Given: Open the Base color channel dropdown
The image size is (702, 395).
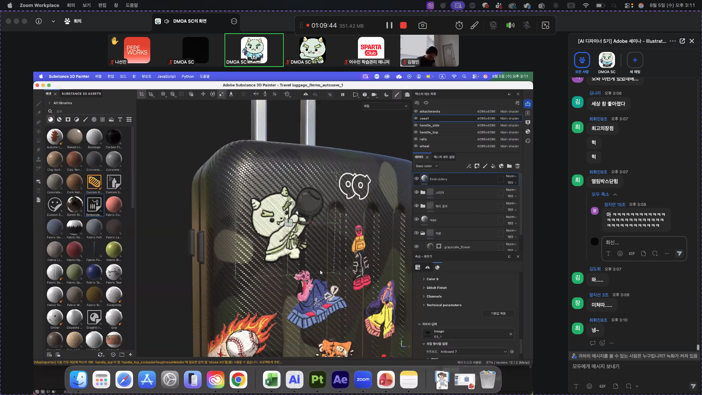Looking at the screenshot, I should pos(427,166).
